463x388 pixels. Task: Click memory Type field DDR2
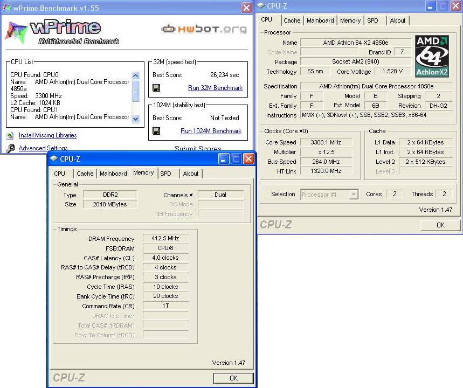pos(110,195)
